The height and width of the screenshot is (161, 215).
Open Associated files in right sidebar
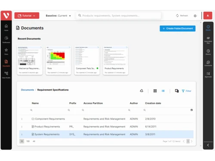tap(208, 40)
